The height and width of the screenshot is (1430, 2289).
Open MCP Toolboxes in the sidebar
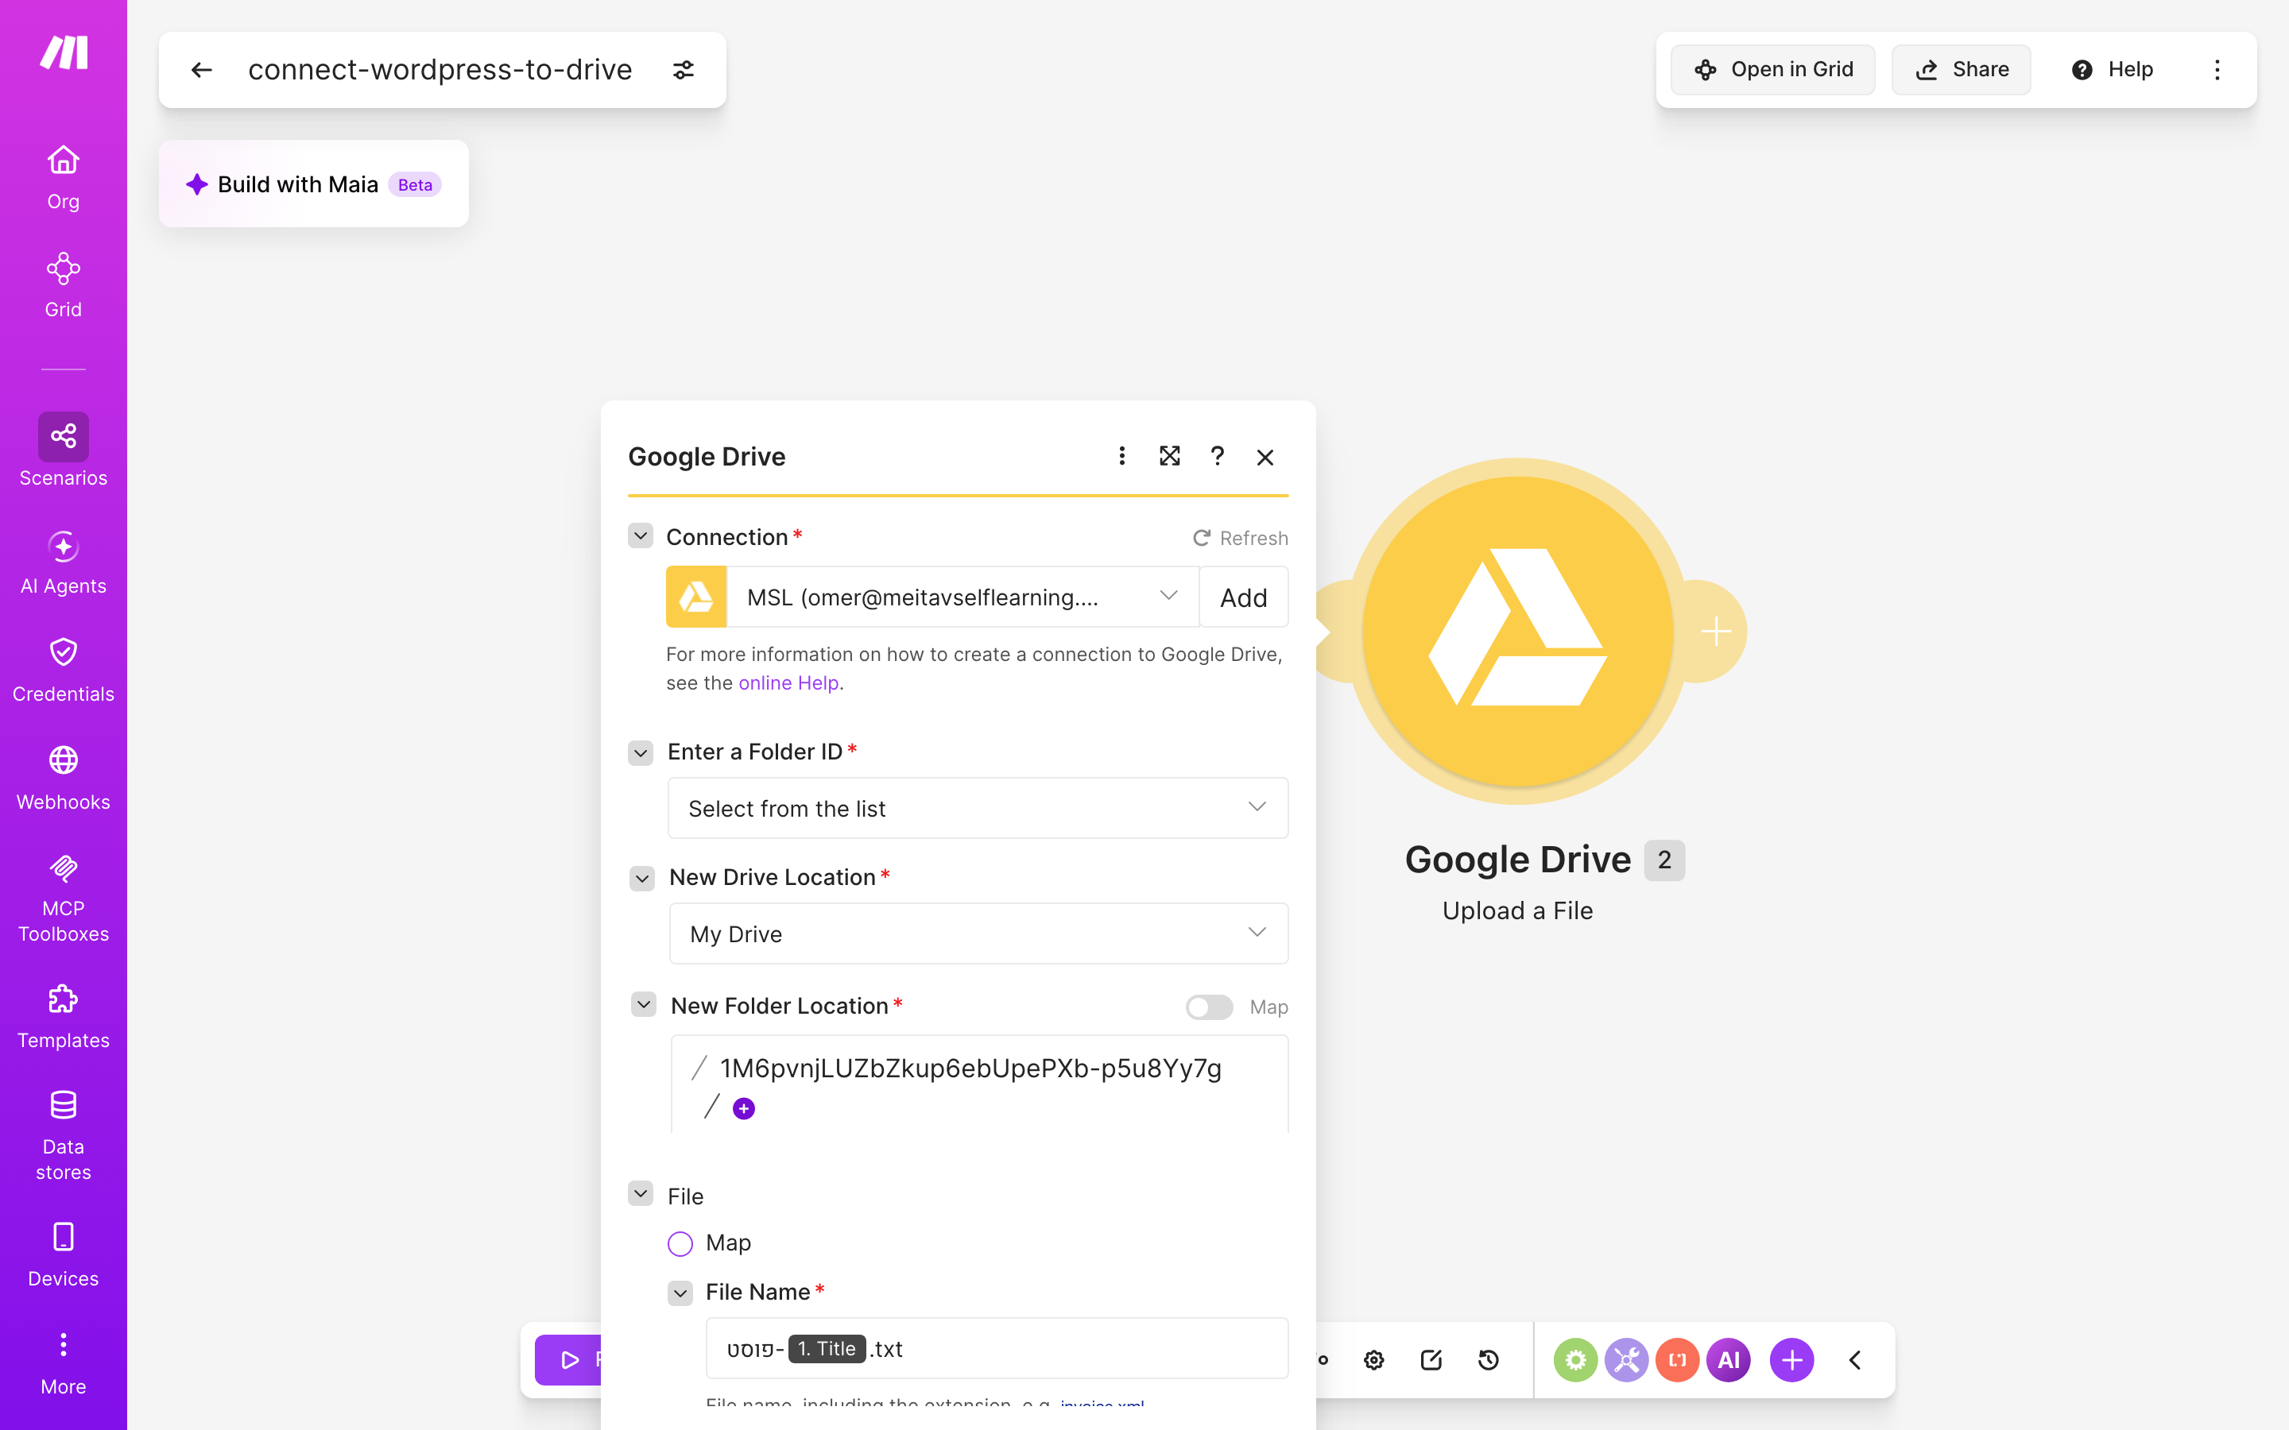click(x=64, y=898)
